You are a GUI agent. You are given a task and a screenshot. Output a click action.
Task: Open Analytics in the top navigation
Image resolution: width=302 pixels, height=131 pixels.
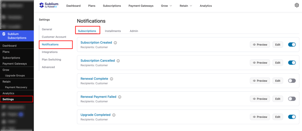click(206, 6)
